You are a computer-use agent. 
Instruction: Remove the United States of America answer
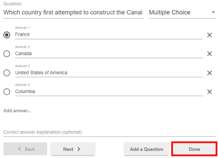[210, 73]
